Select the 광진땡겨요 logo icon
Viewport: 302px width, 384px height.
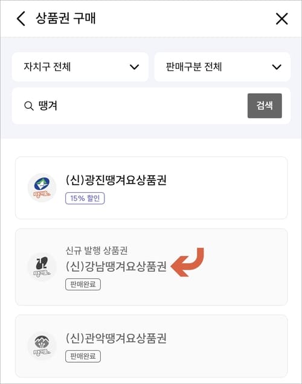pos(42,187)
